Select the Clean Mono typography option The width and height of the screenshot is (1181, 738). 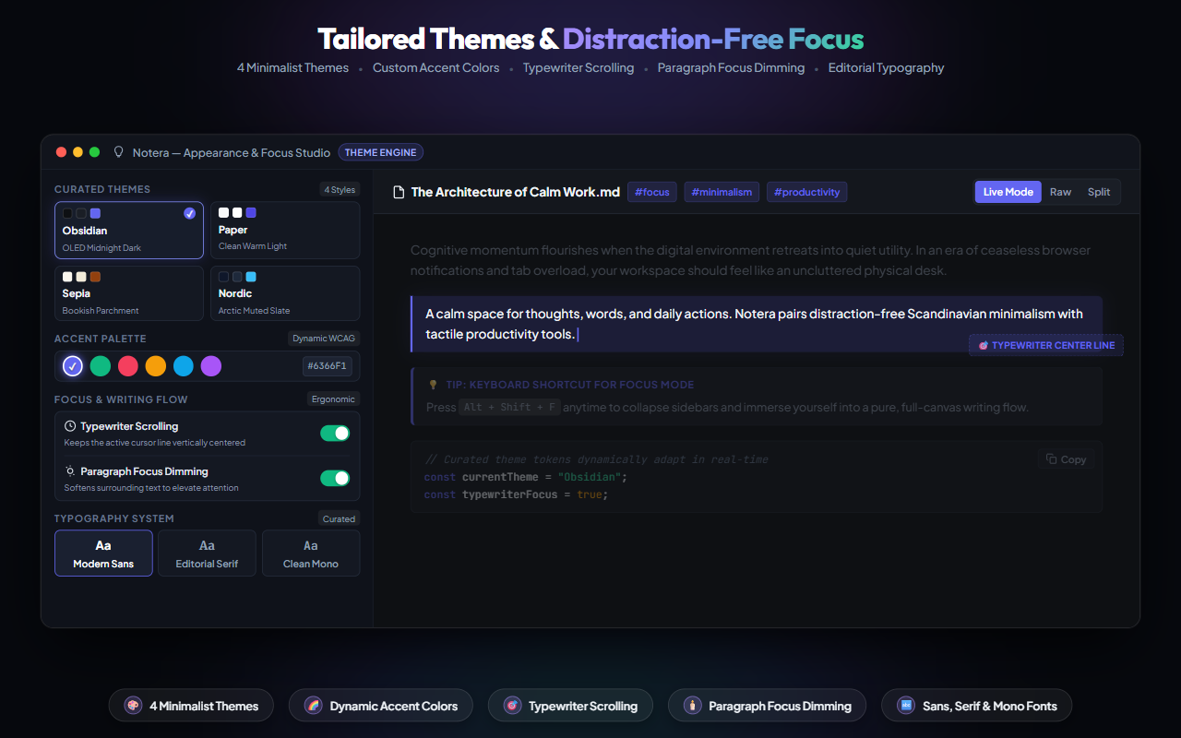(311, 553)
